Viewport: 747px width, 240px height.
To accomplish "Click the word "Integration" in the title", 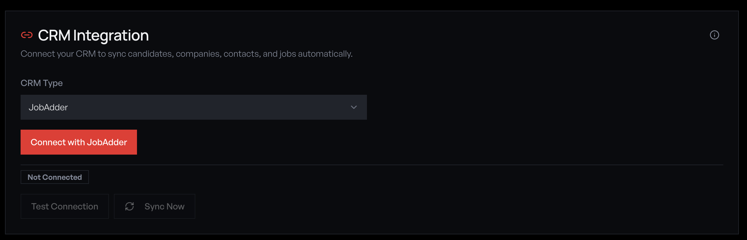I will (x=111, y=36).
